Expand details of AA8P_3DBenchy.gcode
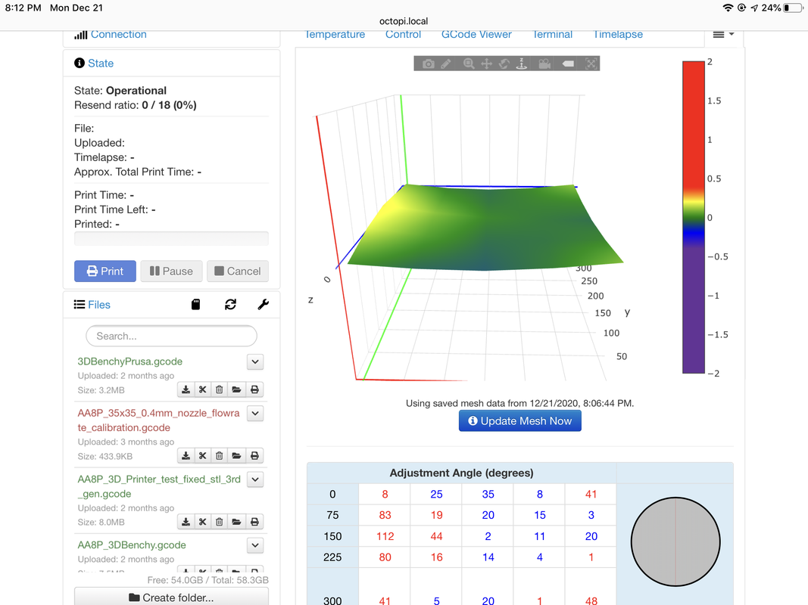This screenshot has height=605, width=808. coord(255,545)
